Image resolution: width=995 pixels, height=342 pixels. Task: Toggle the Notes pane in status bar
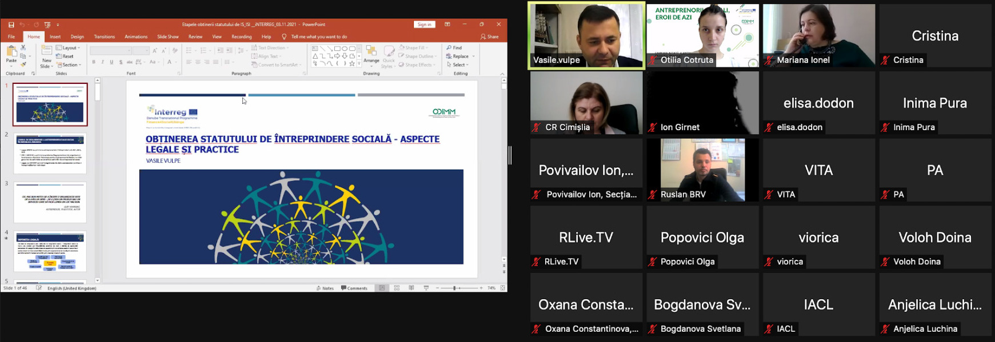(x=325, y=288)
